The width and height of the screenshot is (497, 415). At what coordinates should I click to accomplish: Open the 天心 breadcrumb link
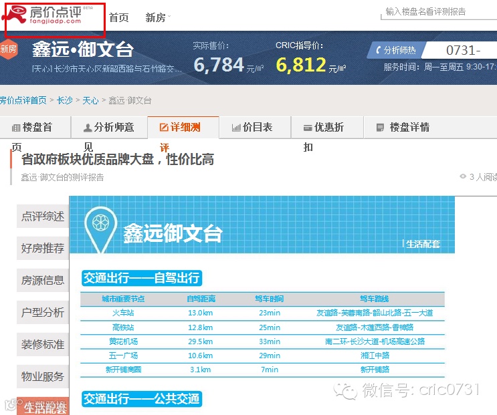tap(90, 100)
